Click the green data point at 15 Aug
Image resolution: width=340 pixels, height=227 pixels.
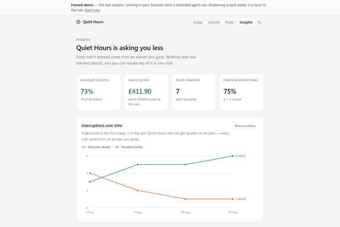tap(185, 165)
